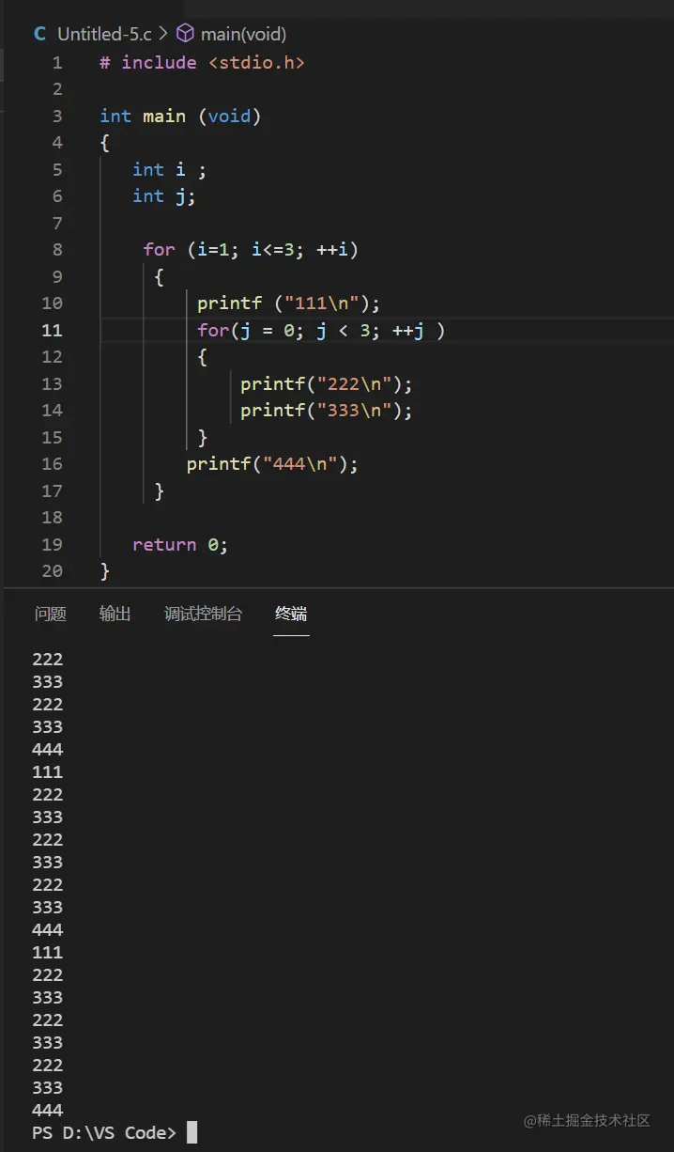Click 'for (i=1; i<=3; ++i)' line
674x1152 pixels.
251,250
